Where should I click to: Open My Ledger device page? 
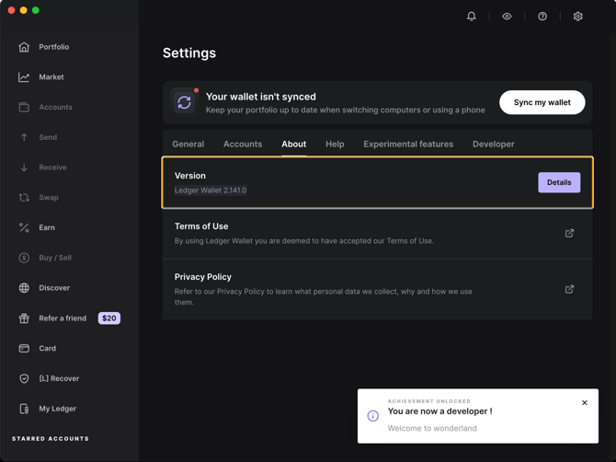pos(57,409)
